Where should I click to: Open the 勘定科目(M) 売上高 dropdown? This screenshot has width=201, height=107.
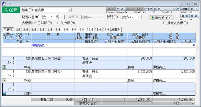[63, 17]
